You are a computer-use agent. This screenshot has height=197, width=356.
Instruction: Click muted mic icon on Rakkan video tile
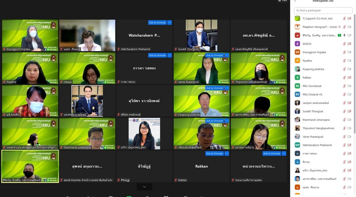tap(176, 180)
